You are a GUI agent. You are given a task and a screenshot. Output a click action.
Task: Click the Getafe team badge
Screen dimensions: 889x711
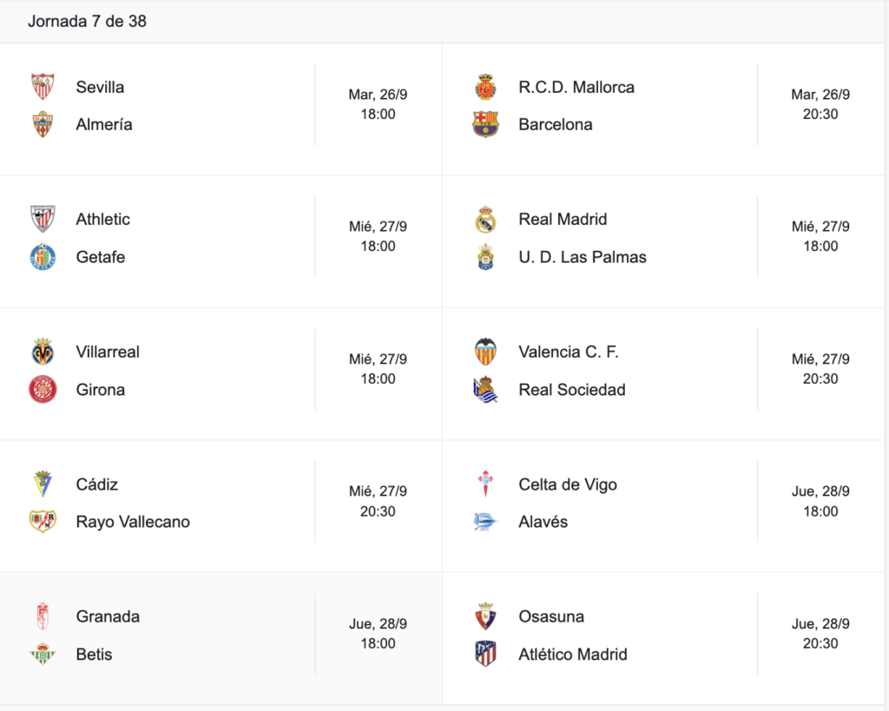(43, 257)
